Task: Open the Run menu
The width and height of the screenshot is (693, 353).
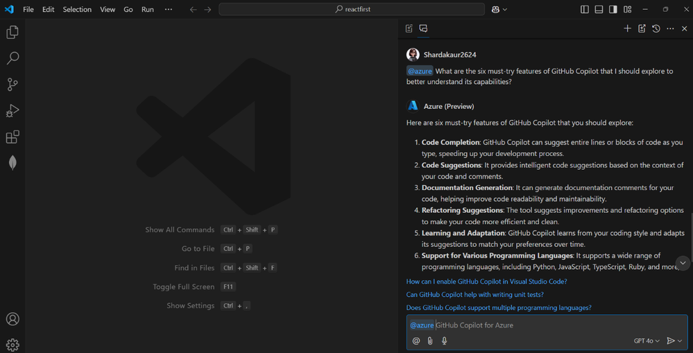Action: [148, 9]
